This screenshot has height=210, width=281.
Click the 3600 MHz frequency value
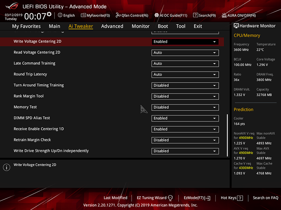pos(241,50)
